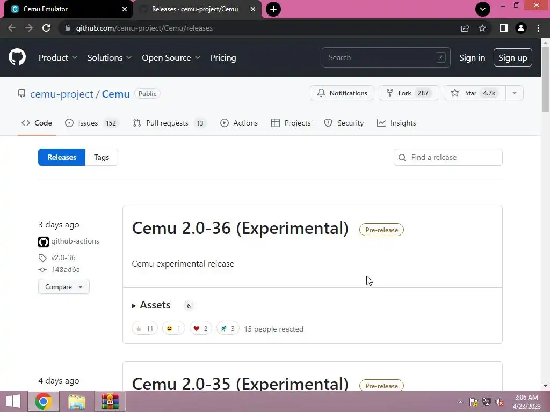Image resolution: width=550 pixels, height=412 pixels.
Task: Open the Actions tab
Action: [239, 123]
